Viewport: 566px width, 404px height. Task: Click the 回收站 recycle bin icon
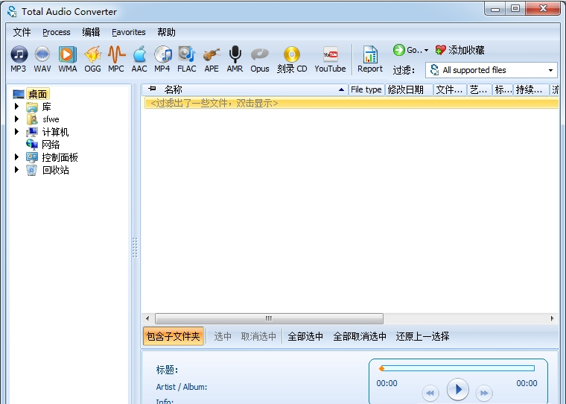coord(32,170)
